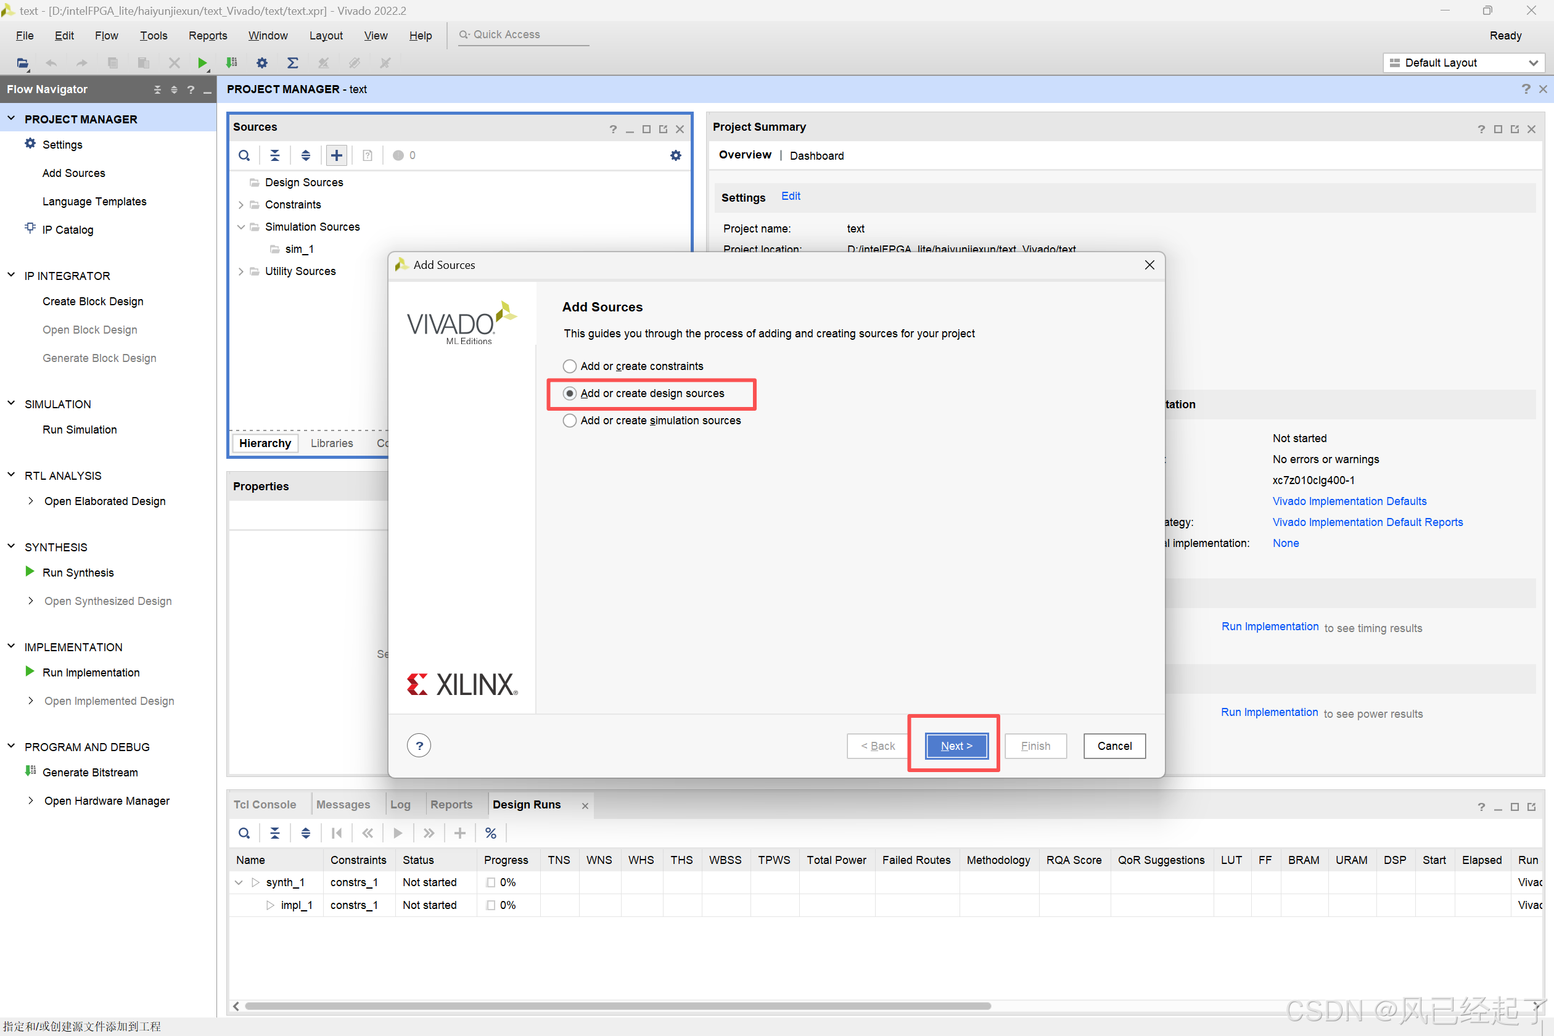Select the sim_1 item in Sources tree
The width and height of the screenshot is (1554, 1036).
coord(298,249)
